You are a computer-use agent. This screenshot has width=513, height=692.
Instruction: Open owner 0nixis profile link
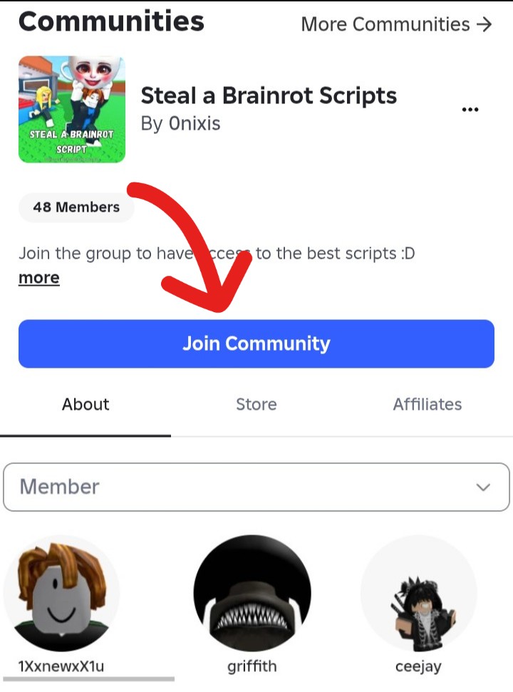pyautogui.click(x=195, y=123)
